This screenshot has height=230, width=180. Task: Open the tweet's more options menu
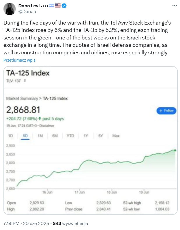[x=174, y=6]
